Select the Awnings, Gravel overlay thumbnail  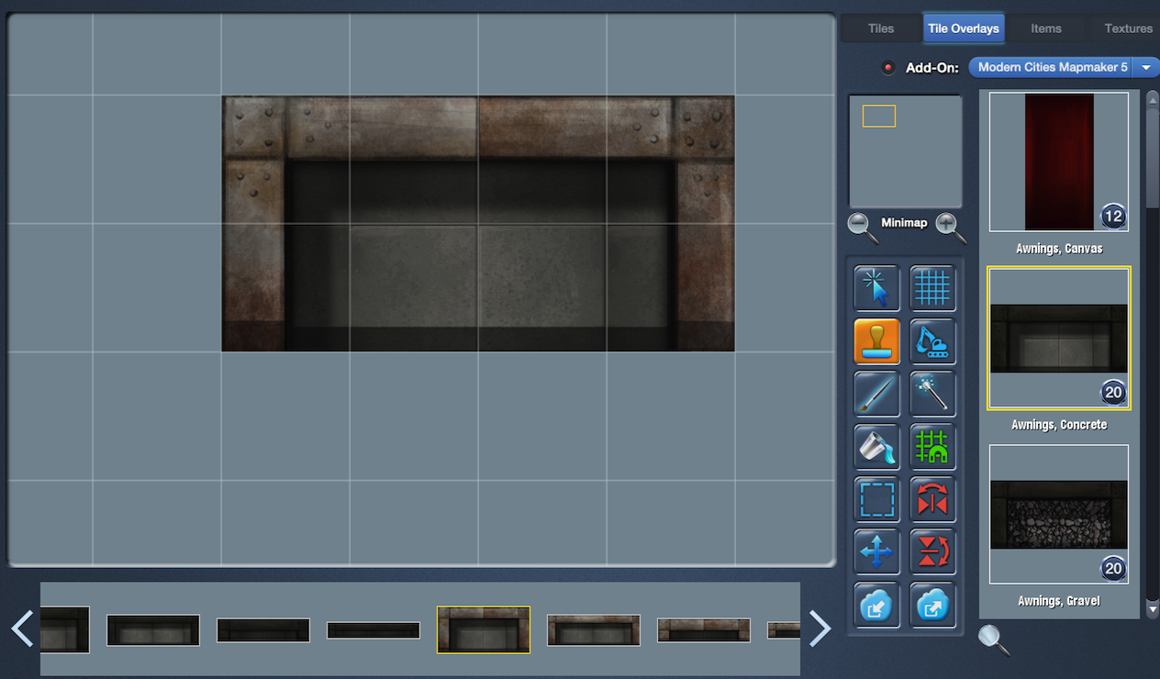coord(1058,514)
